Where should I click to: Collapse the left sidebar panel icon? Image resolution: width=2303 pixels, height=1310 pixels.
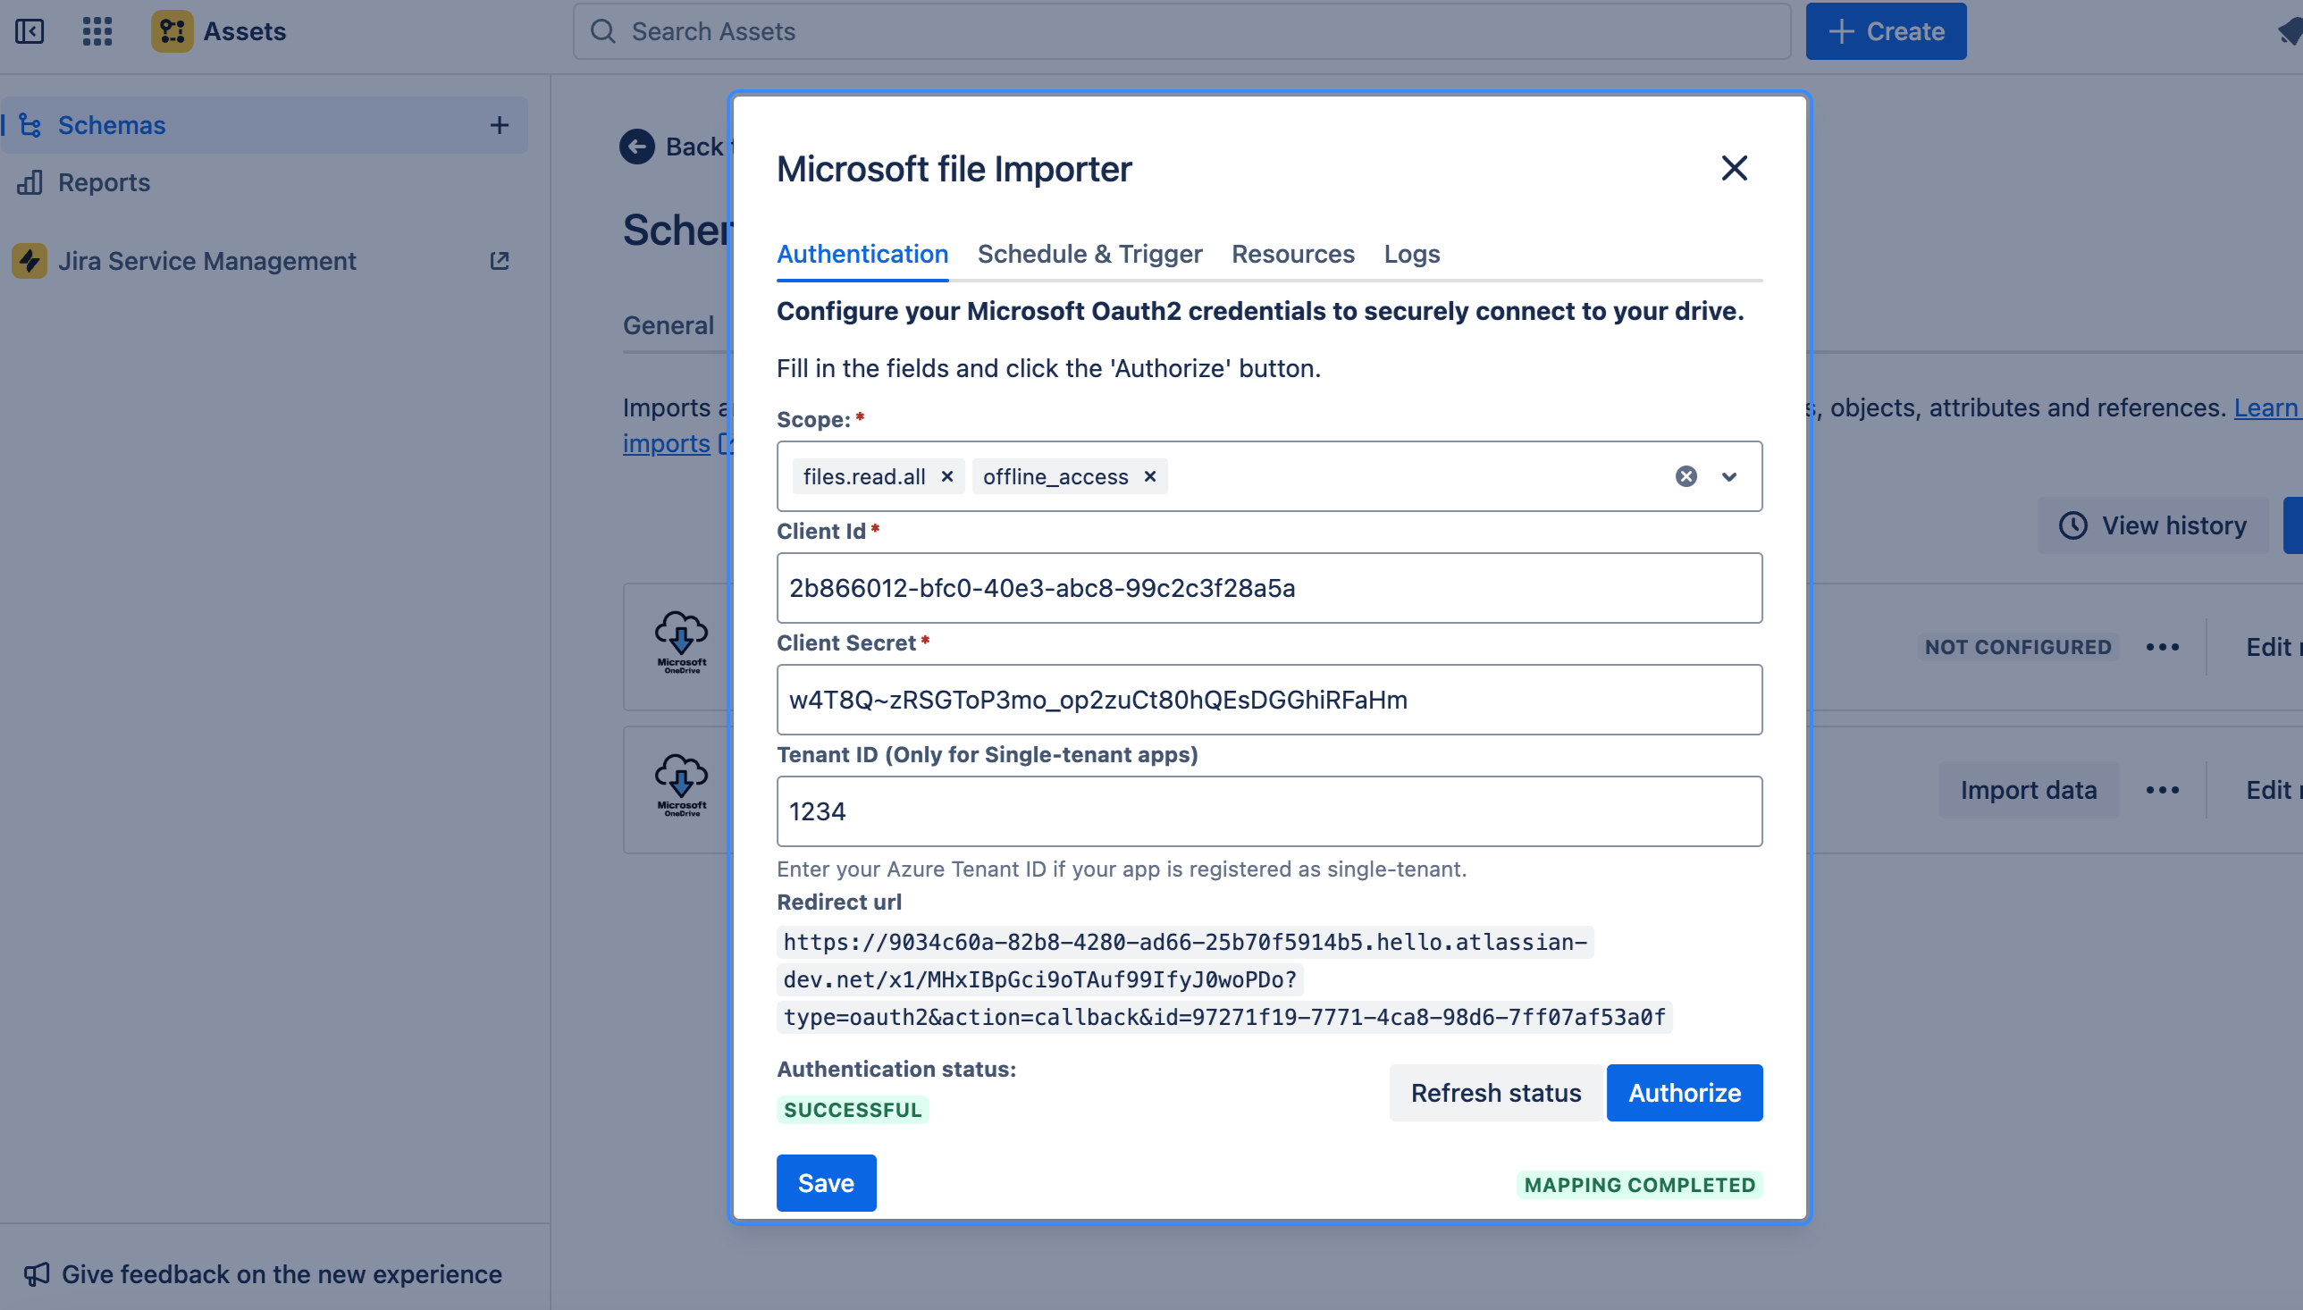click(x=29, y=30)
